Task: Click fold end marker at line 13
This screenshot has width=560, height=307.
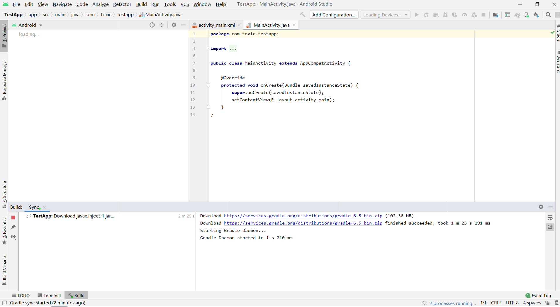Action: (x=208, y=107)
